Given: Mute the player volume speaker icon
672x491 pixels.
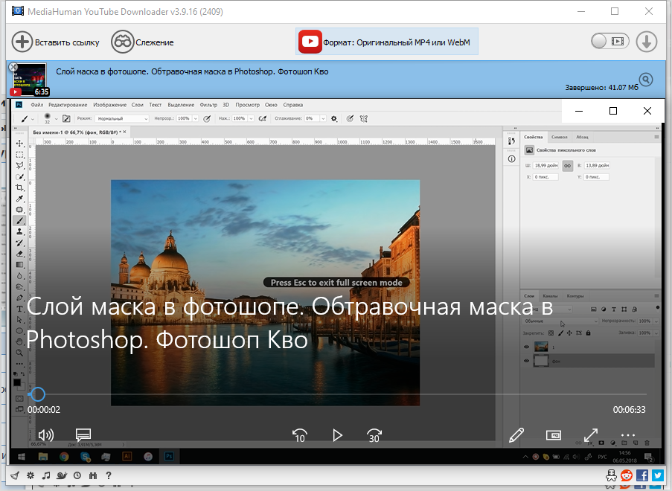Looking at the screenshot, I should pos(46,435).
